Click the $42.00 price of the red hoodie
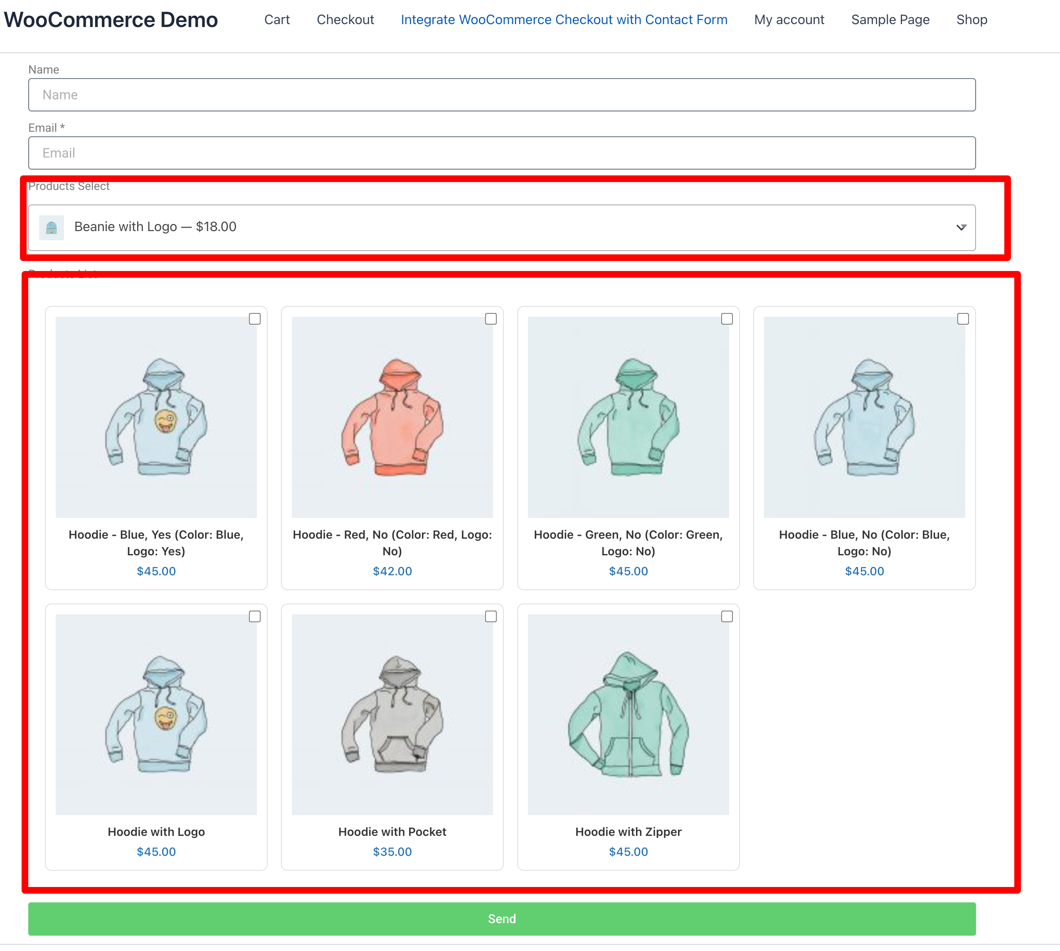The width and height of the screenshot is (1060, 951). pos(392,571)
